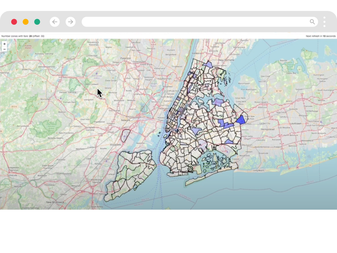Viewport: 337px width, 253px height.
Task: Open the three-dot browser menu
Action: coord(324,22)
